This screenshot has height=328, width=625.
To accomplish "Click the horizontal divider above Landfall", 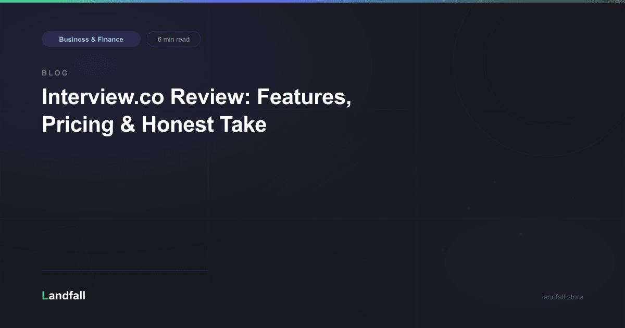I will 125,270.
